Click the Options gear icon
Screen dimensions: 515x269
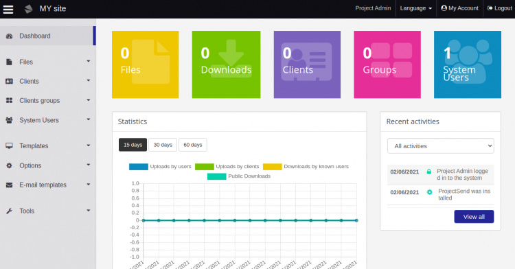pyautogui.click(x=9, y=165)
